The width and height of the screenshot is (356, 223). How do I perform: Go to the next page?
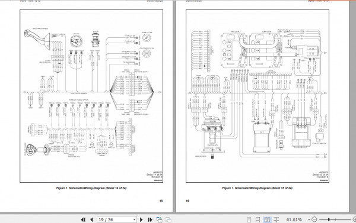[x=141, y=219]
